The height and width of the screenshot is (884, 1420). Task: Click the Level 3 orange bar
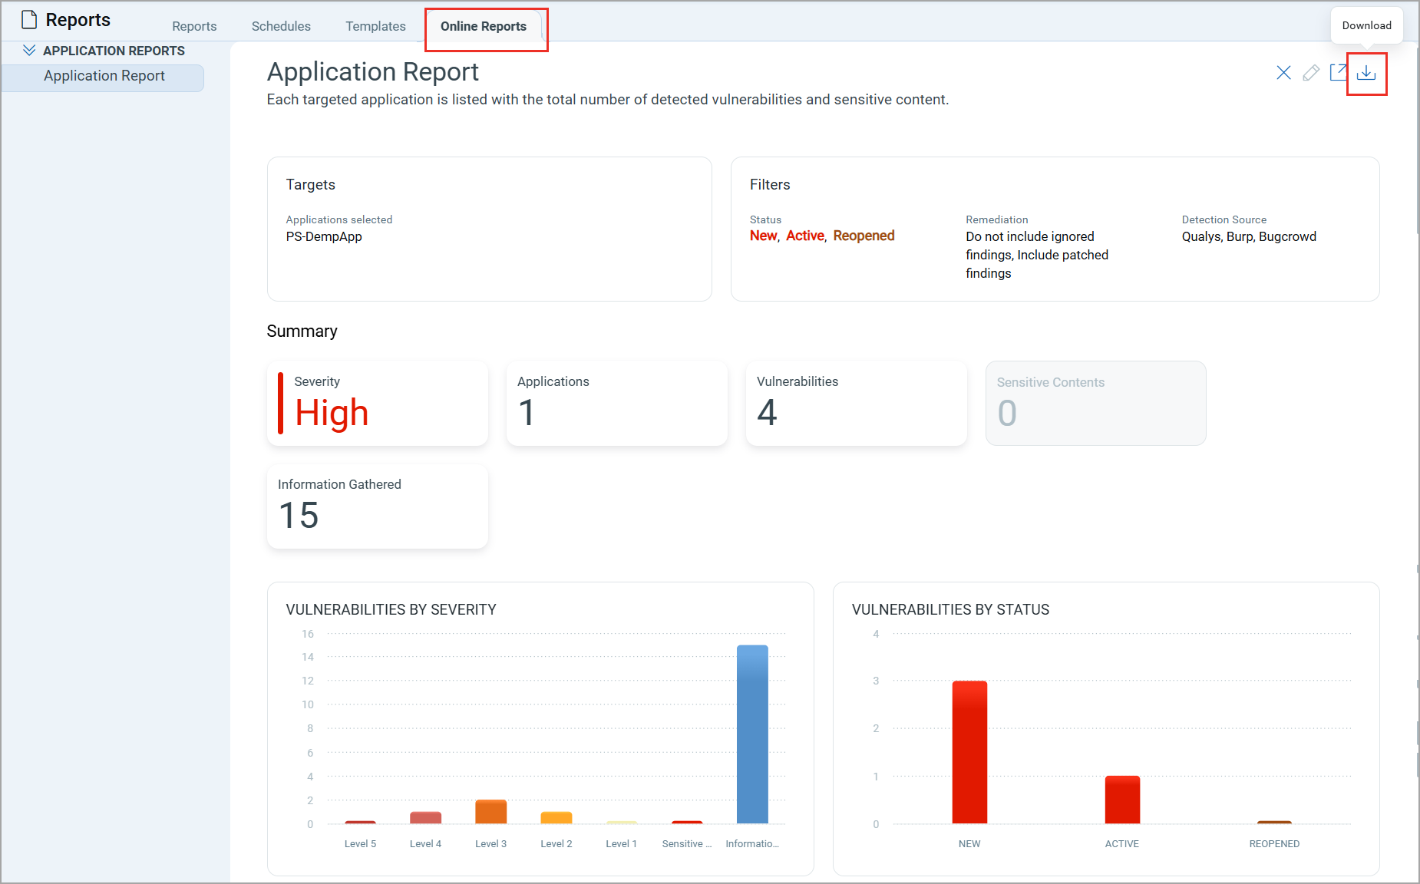(x=491, y=812)
